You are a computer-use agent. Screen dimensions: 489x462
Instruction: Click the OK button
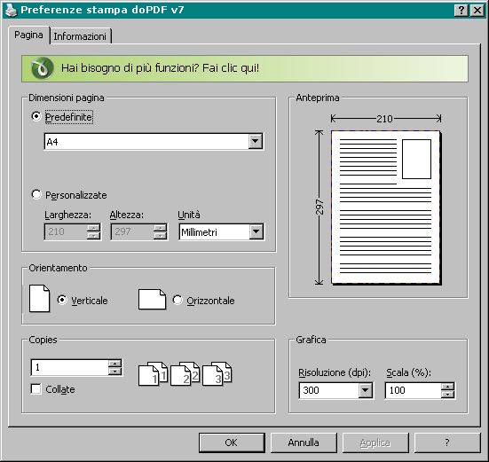point(232,442)
